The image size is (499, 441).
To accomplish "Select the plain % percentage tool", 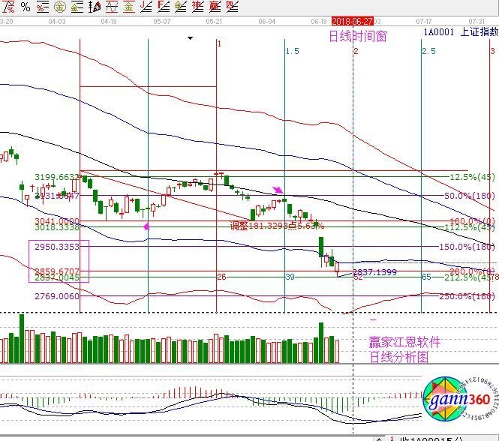I will tap(26, 7).
